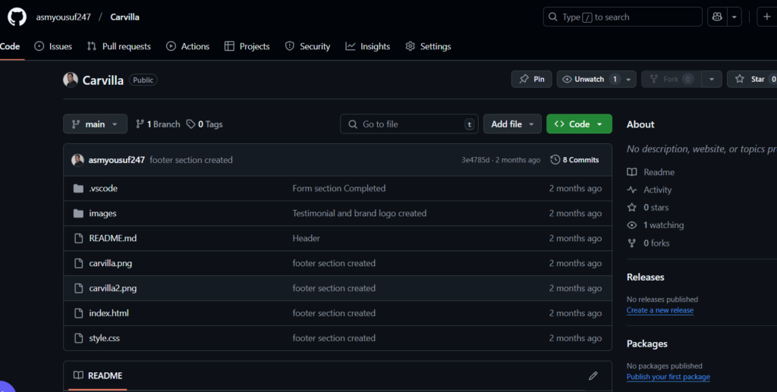View the 8 Commits history
This screenshot has width=777, height=392.
coord(574,160)
